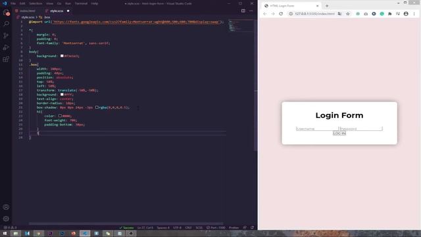Screen dimensions: 421x237
Task: Select the style.scss editor tab
Action: click(x=57, y=11)
